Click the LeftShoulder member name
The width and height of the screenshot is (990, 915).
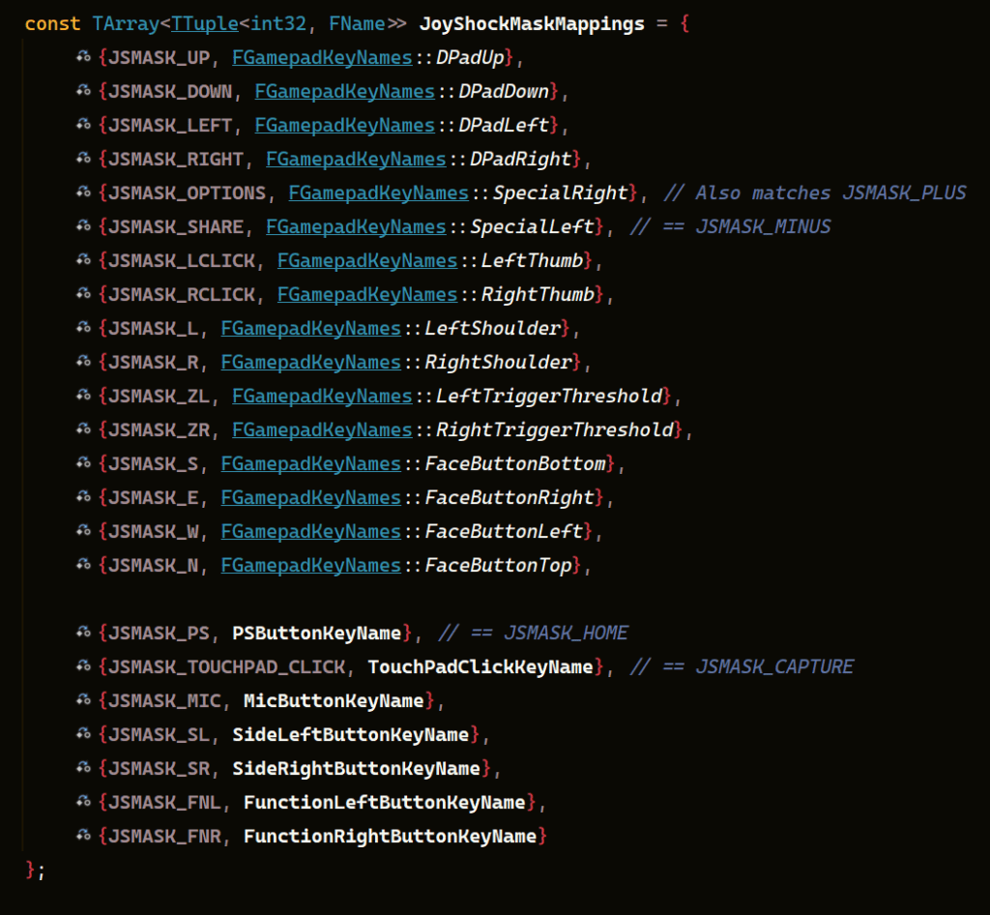coord(492,329)
